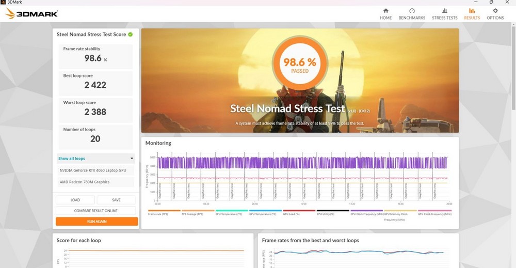The image size is (516, 268).
Task: Click the LOAD button
Action: (x=75, y=200)
